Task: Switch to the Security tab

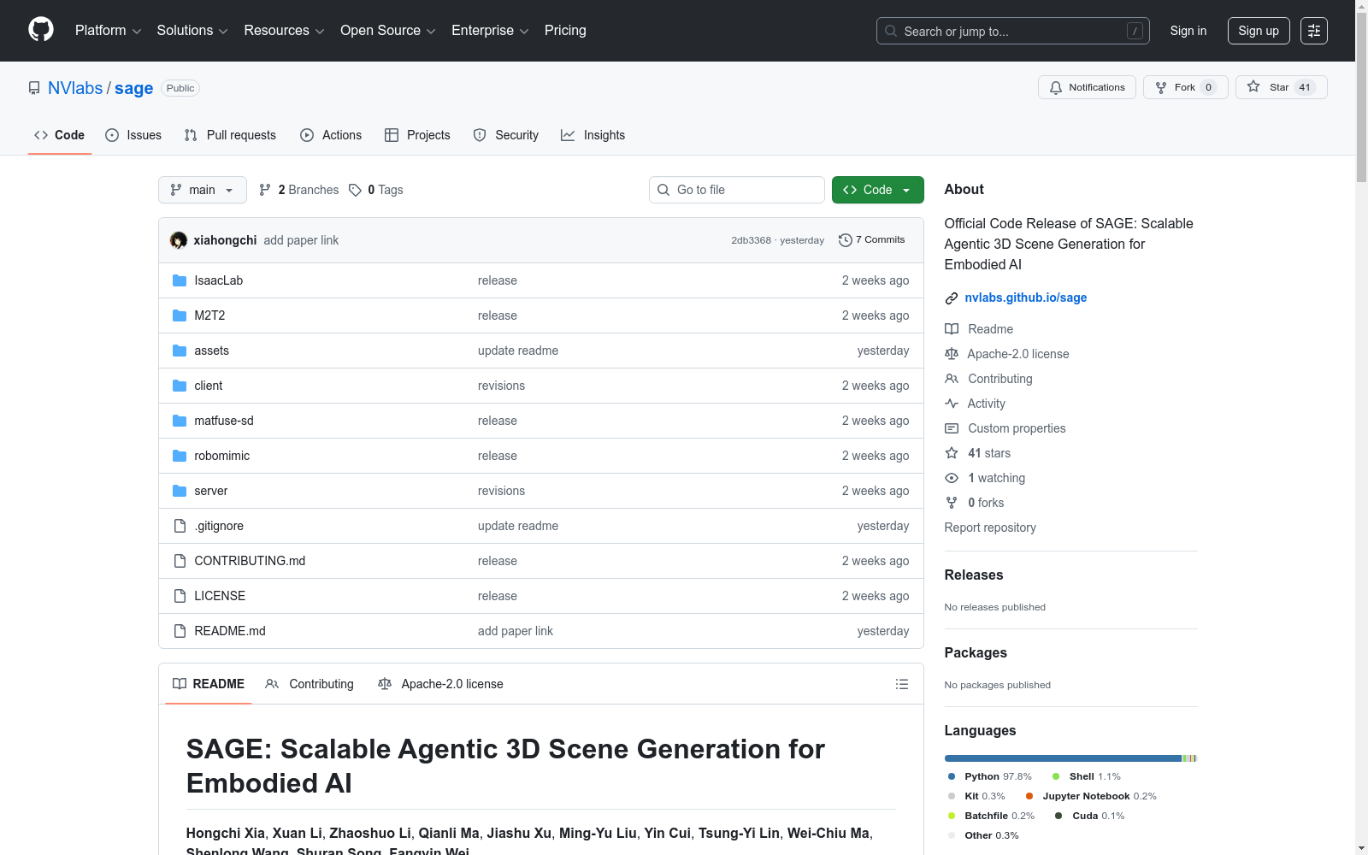Action: 506,135
